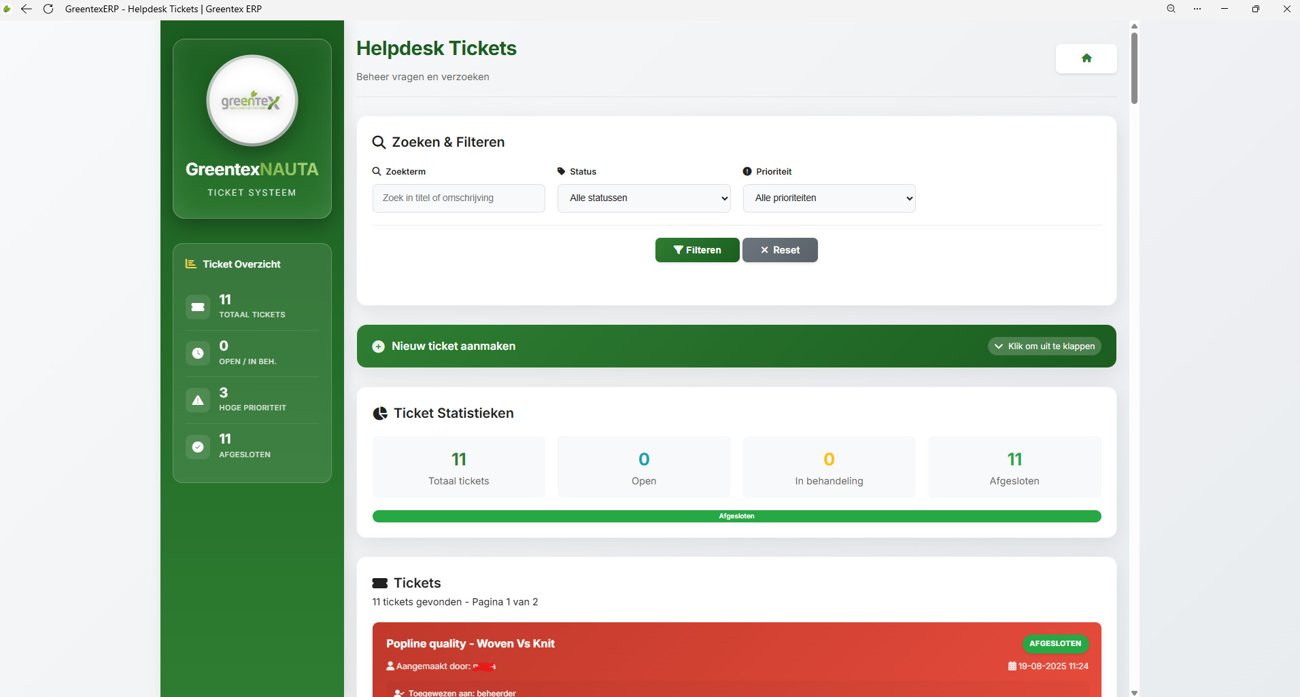
Task: Click the warning icon for Hoge Prioriteit
Action: [198, 400]
